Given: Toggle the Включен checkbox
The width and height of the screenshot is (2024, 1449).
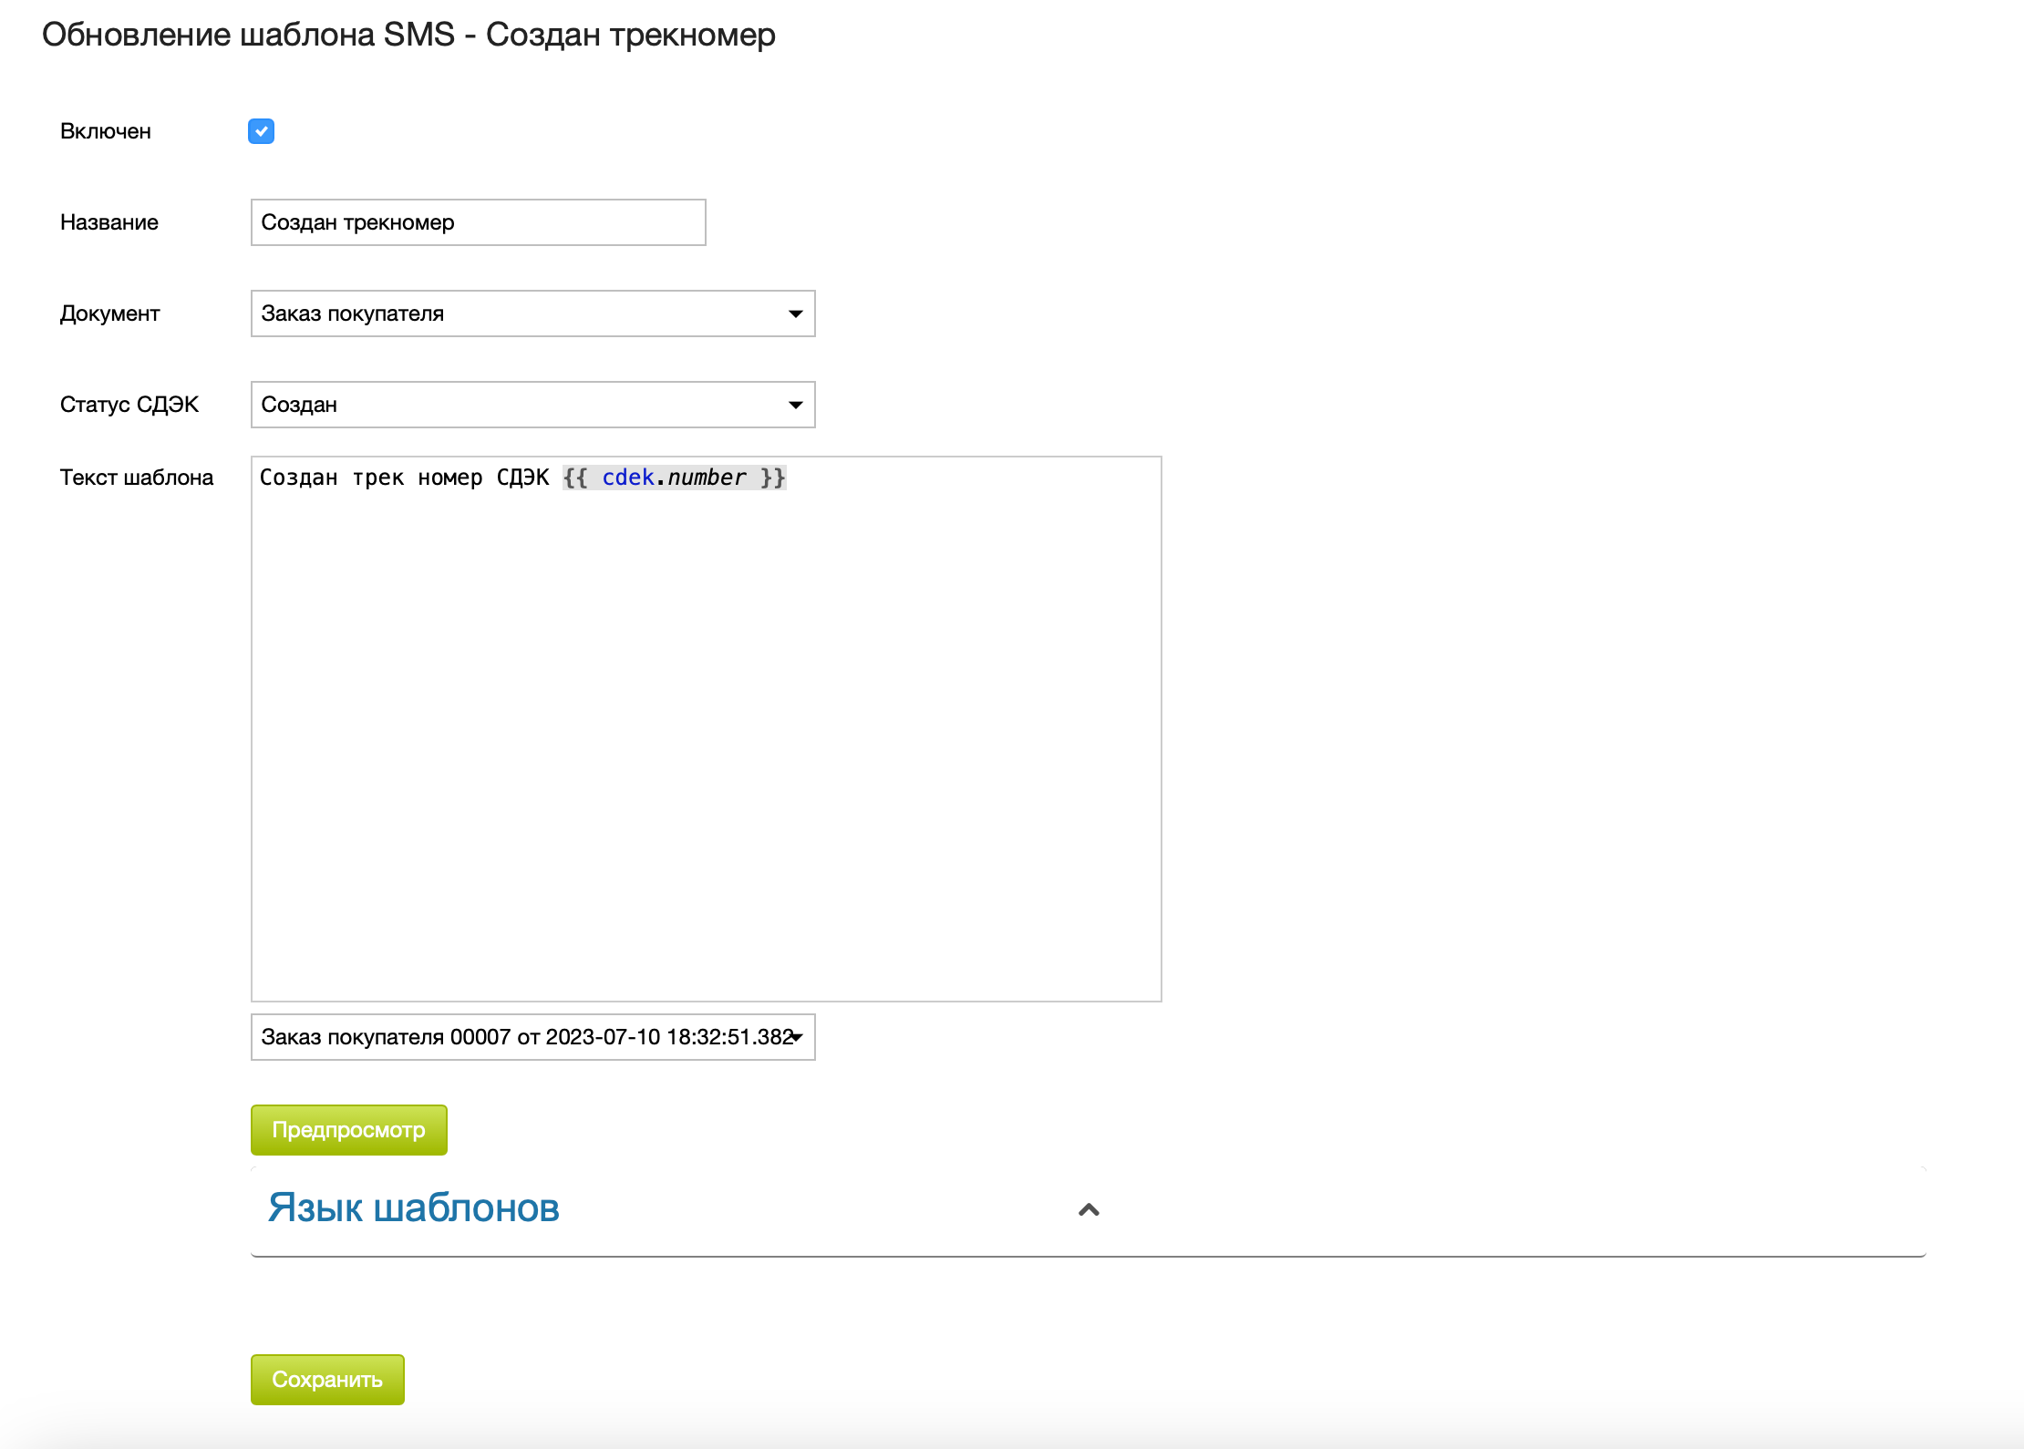Looking at the screenshot, I should pos(261,131).
